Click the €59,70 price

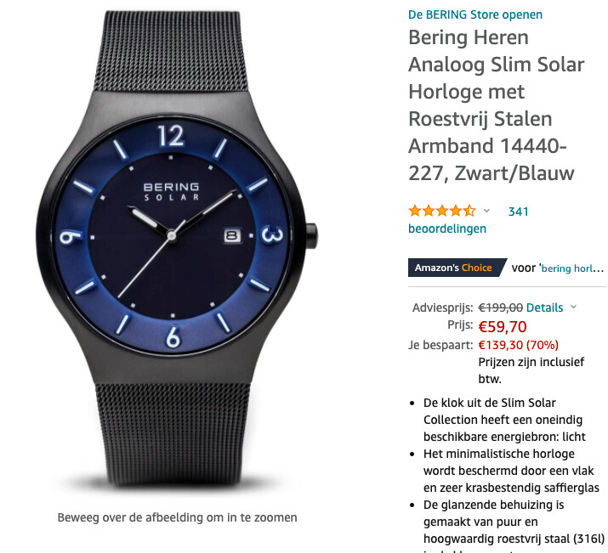(x=503, y=327)
